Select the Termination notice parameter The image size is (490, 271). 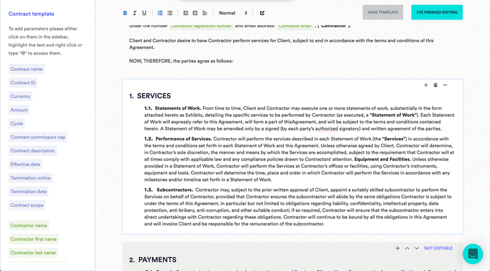(30, 178)
